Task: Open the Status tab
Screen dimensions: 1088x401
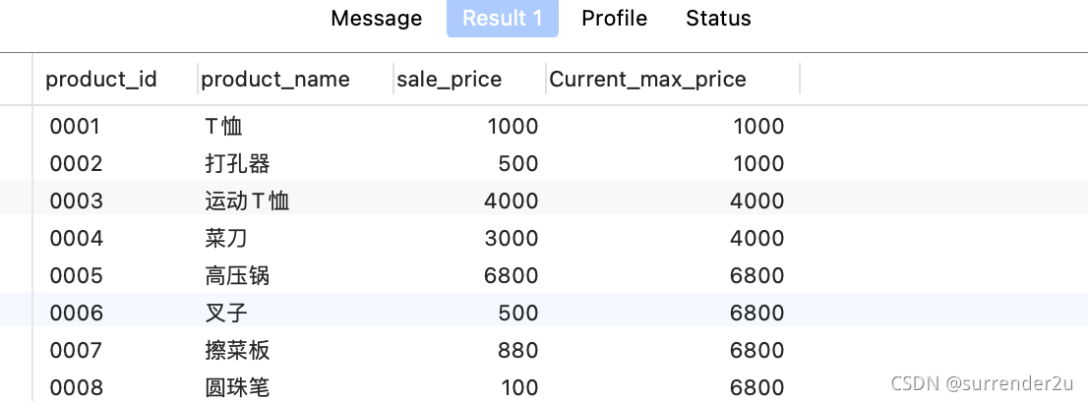Action: (x=718, y=18)
